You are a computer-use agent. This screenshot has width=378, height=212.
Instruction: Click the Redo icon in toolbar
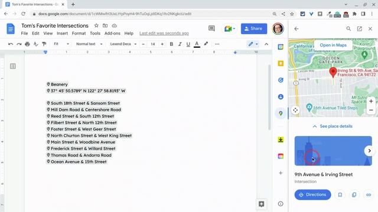click(x=19, y=44)
